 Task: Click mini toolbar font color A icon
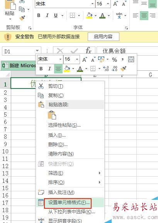(x=80, y=69)
